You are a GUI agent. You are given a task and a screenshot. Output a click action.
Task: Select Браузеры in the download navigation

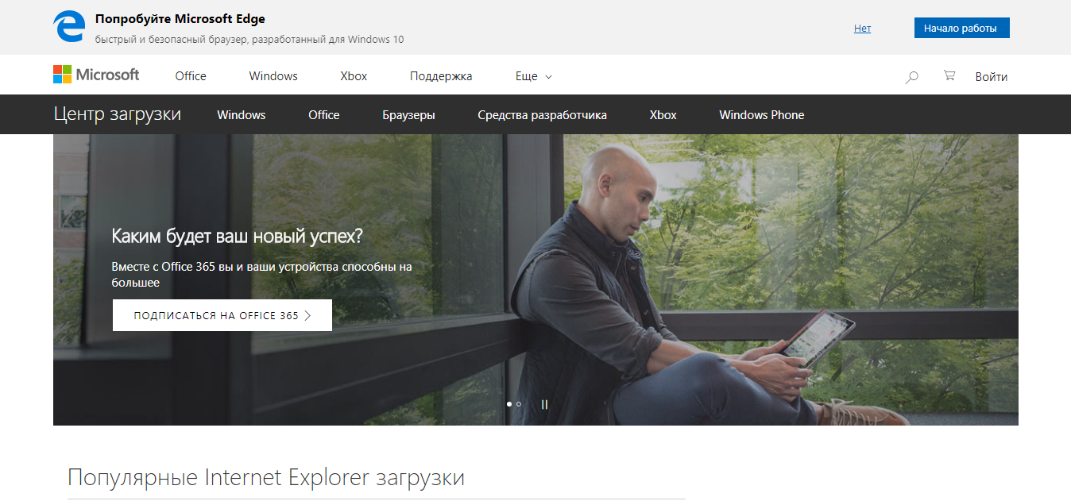[409, 114]
